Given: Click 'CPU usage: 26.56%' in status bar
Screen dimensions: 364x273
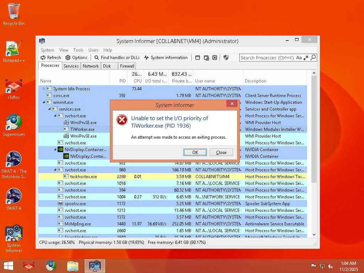Looking at the screenshot, I should click(x=57, y=242).
